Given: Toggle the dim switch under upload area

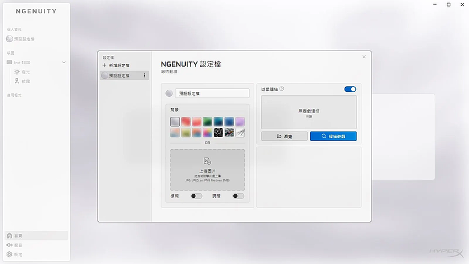Looking at the screenshot, I should [x=238, y=196].
